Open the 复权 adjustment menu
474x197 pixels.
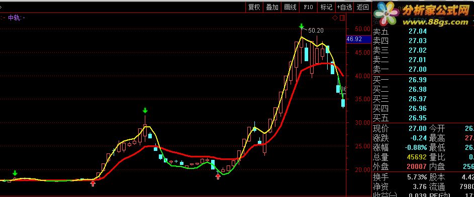pos(254,7)
